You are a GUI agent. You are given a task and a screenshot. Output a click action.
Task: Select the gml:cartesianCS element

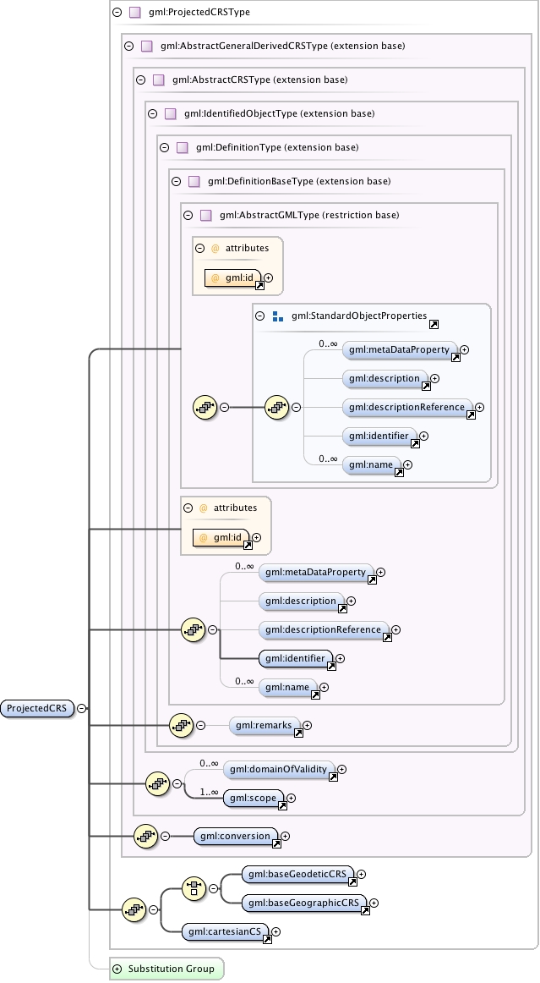225,931
